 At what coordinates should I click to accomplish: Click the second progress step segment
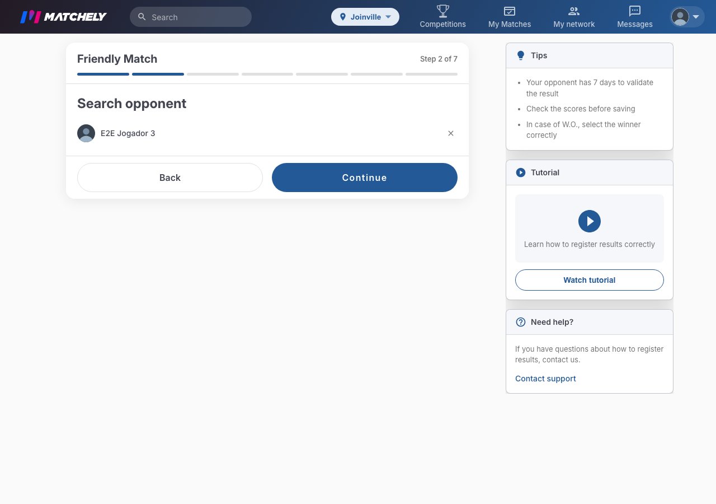[x=158, y=74]
